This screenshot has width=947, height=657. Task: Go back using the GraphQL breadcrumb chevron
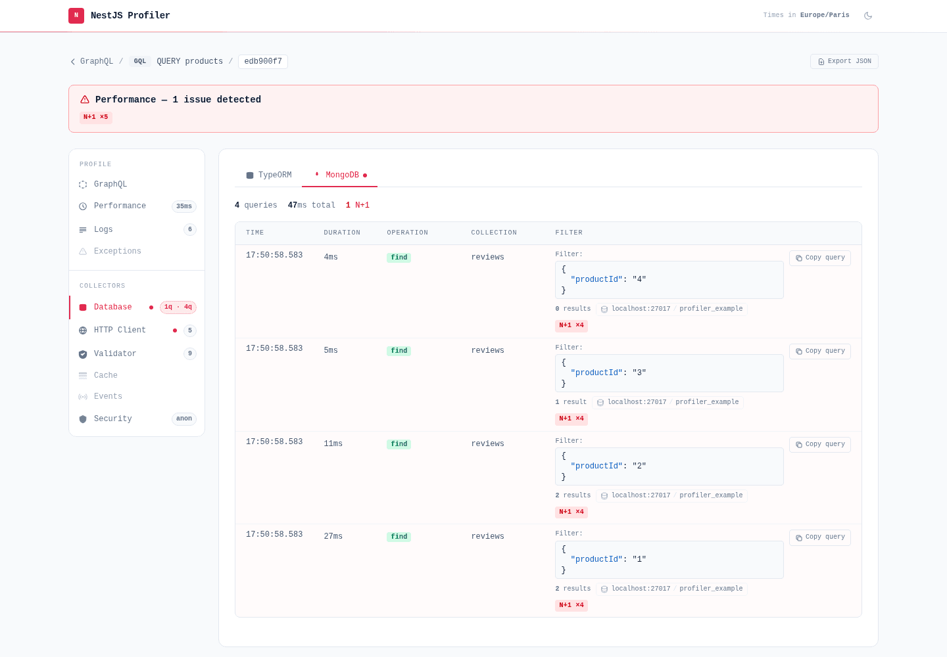click(73, 62)
